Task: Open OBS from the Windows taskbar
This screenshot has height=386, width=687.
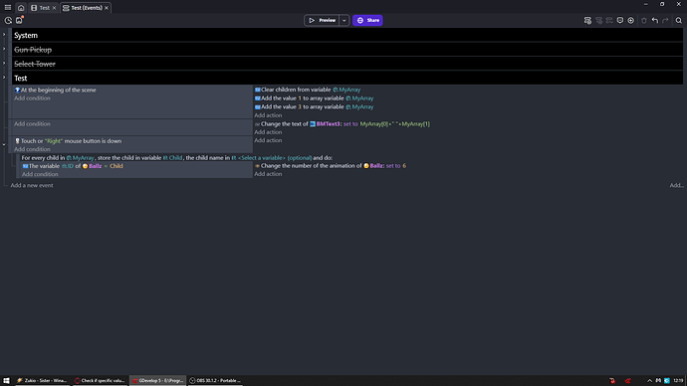Action: coord(216,380)
